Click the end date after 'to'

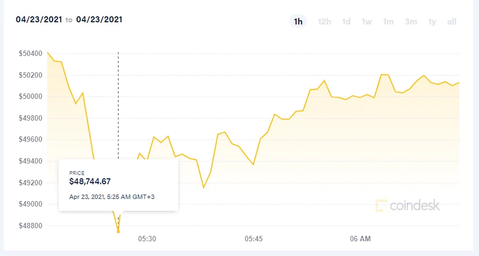pyautogui.click(x=99, y=20)
